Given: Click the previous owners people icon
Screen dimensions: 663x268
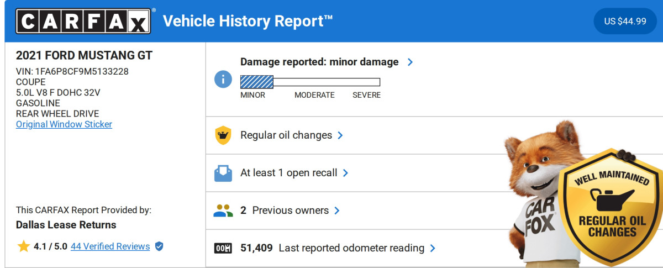Looking at the screenshot, I should coord(223,211).
